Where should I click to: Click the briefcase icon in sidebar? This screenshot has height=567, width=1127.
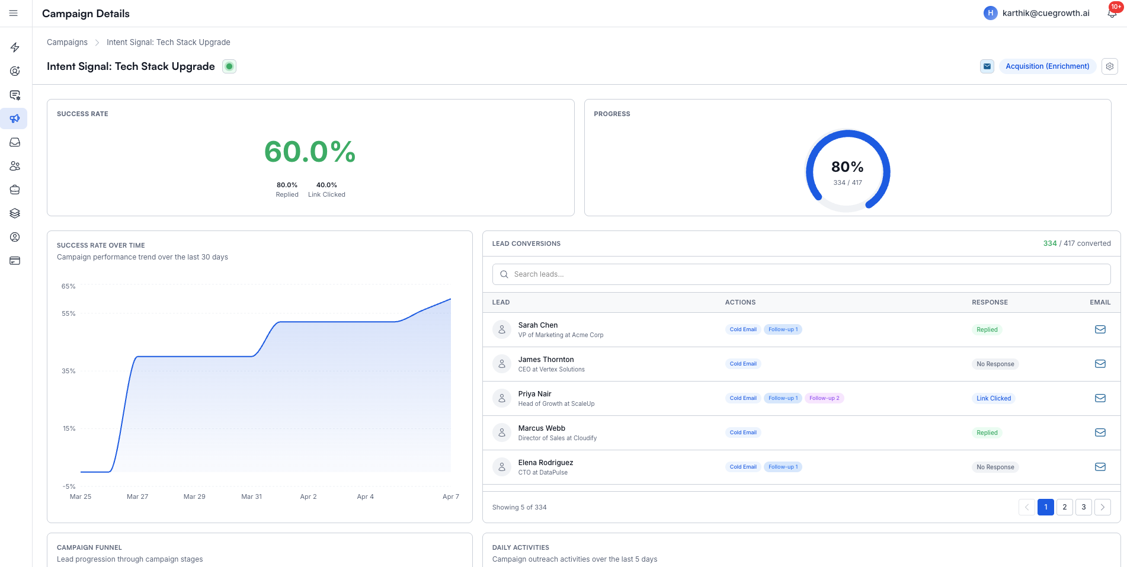click(x=15, y=190)
